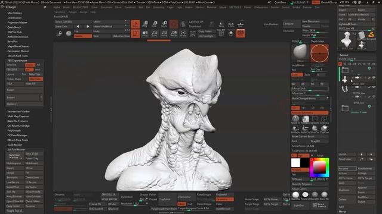
Task: Select the TEETH_low subtool thumbnail
Action: pos(344,89)
